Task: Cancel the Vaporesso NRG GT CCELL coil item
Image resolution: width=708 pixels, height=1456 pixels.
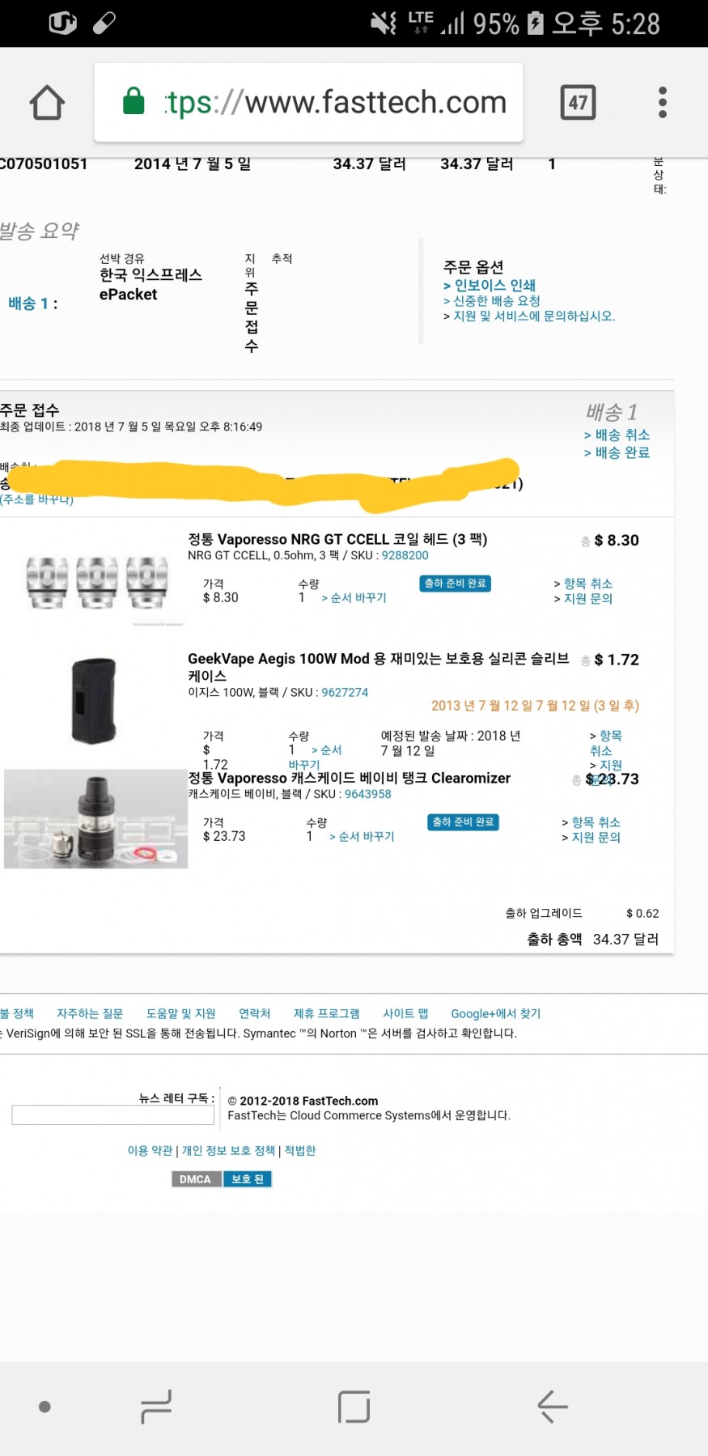Action: (587, 584)
